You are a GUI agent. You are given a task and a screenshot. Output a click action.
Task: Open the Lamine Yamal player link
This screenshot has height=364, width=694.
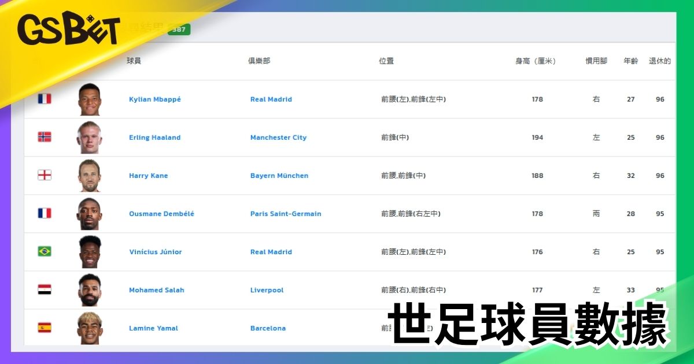[153, 328]
